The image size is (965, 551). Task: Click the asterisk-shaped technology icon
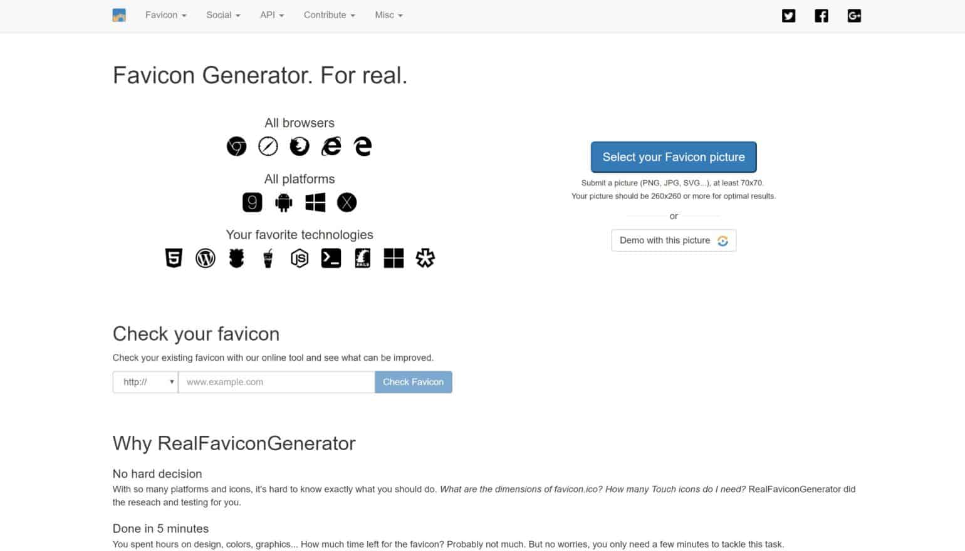(425, 258)
